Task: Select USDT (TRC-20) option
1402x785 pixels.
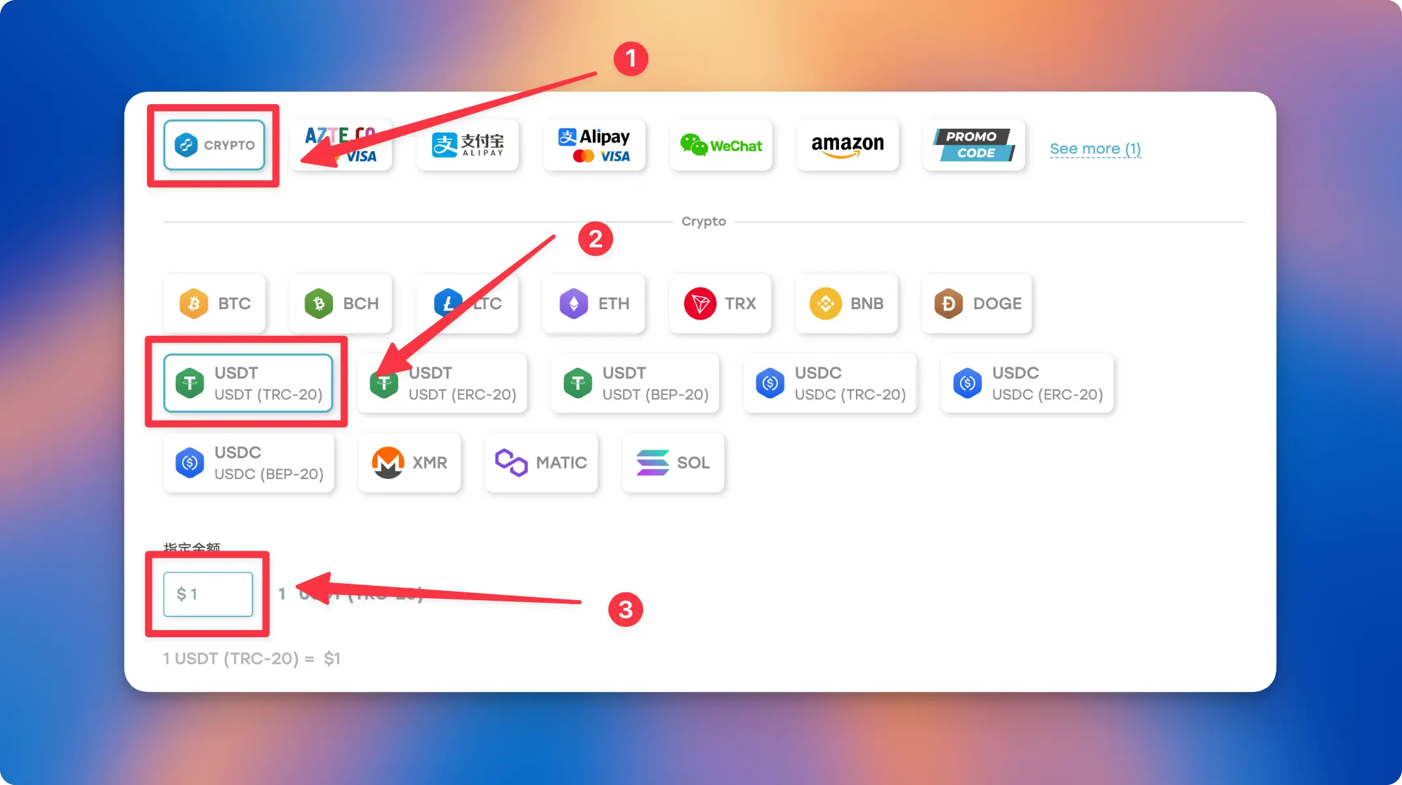Action: coord(248,383)
